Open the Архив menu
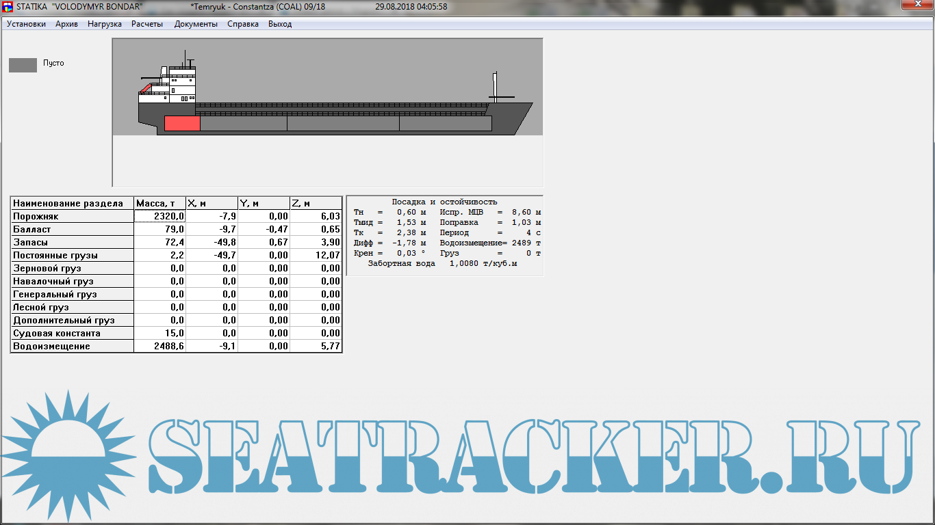The width and height of the screenshot is (935, 525). point(66,24)
